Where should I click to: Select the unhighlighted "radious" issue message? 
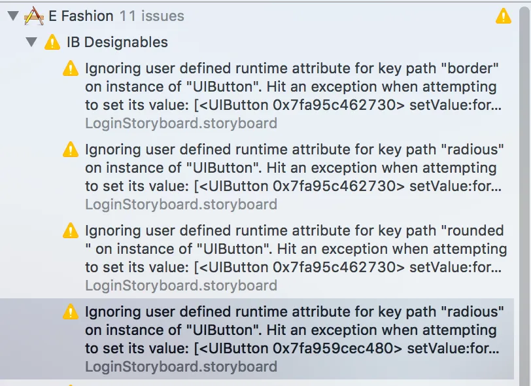293,167
